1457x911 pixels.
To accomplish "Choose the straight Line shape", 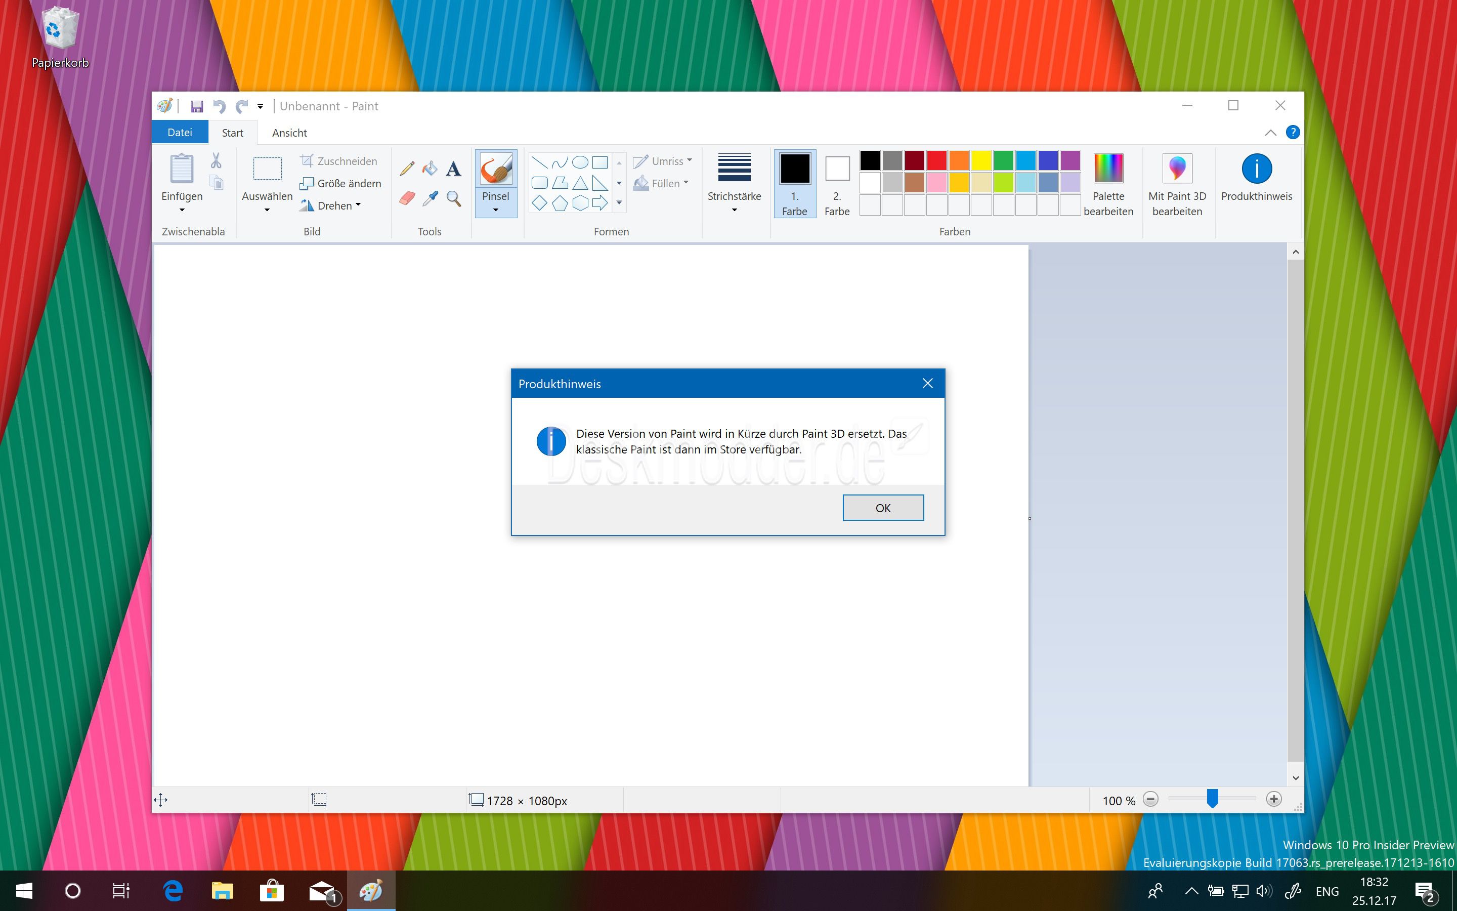I will [x=540, y=162].
